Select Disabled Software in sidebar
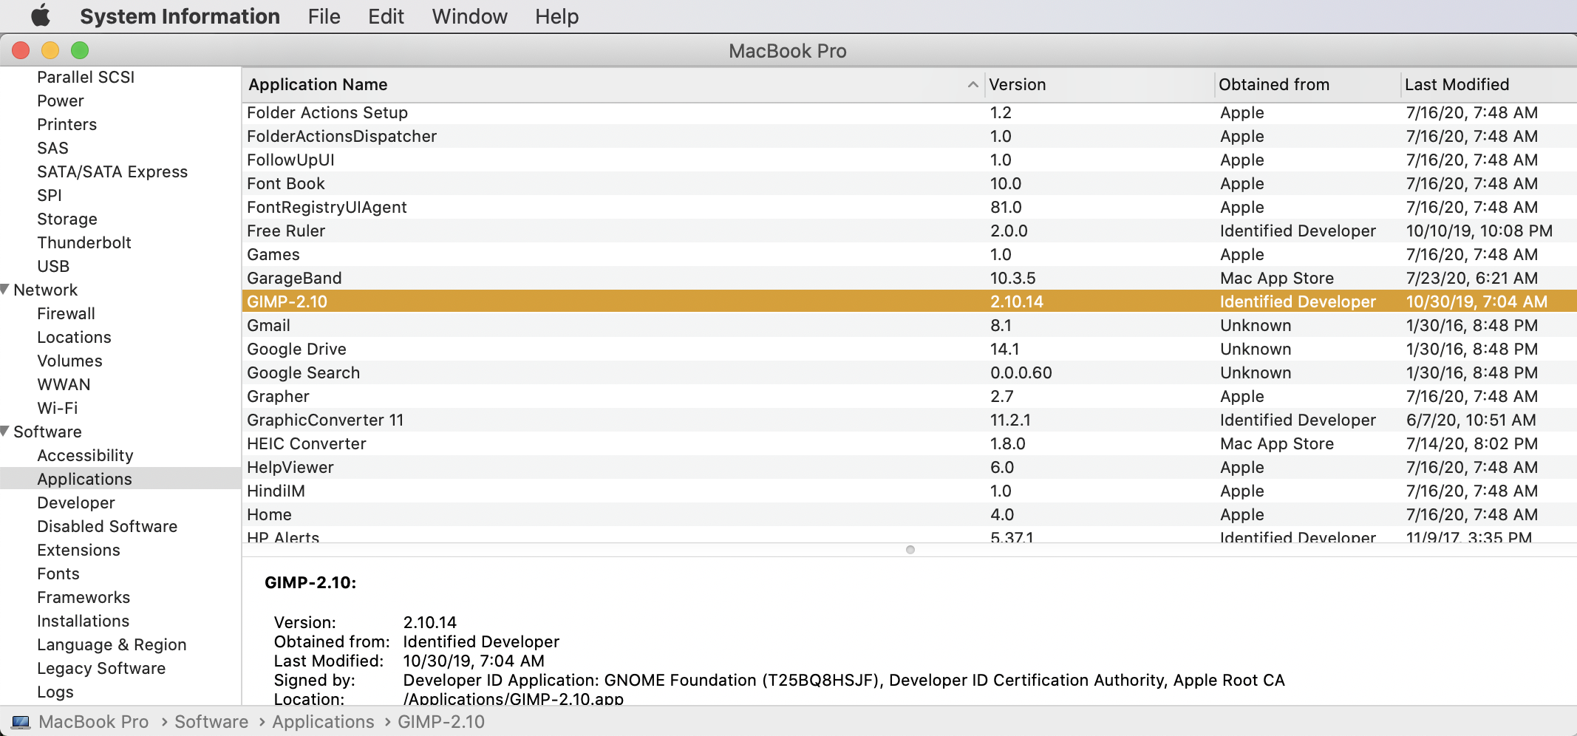 point(107,526)
